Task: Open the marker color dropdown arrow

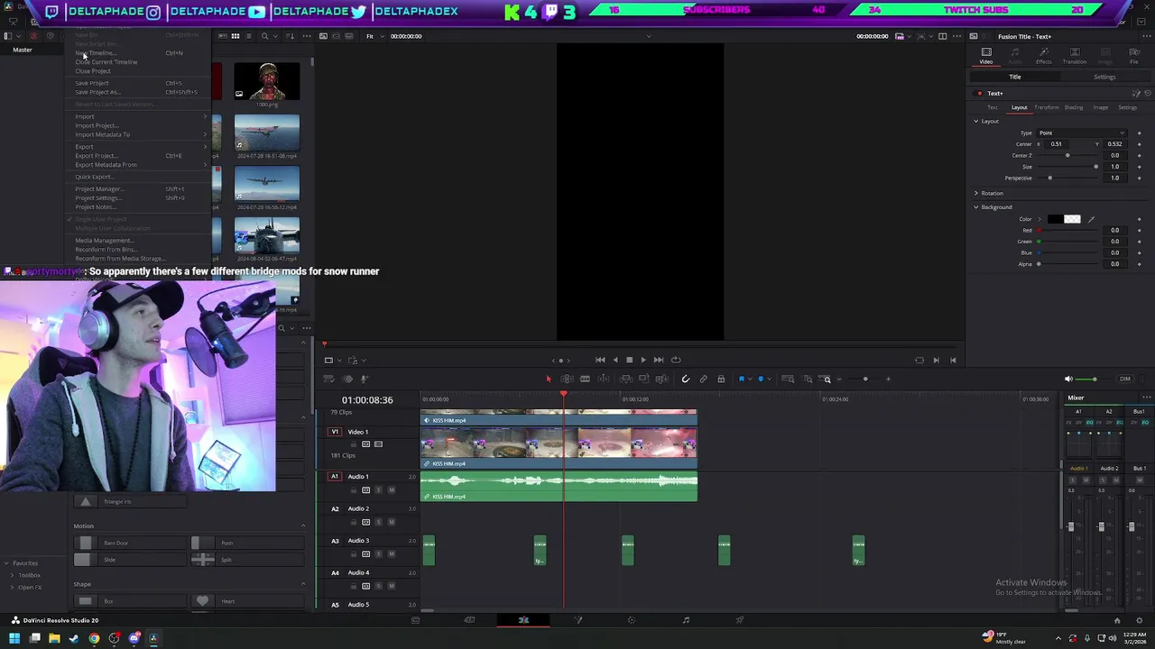Action: tap(769, 379)
